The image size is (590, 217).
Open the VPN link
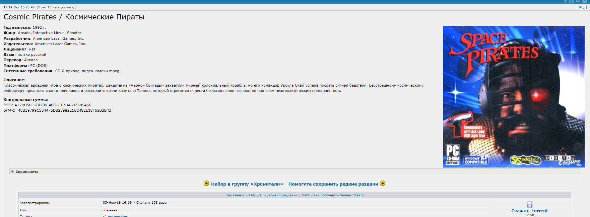click(x=305, y=195)
